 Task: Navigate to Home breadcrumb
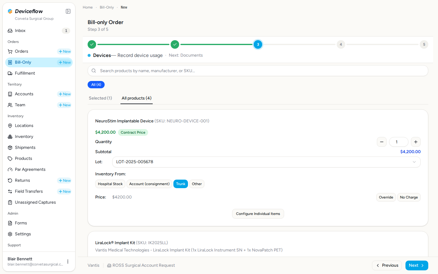click(88, 7)
